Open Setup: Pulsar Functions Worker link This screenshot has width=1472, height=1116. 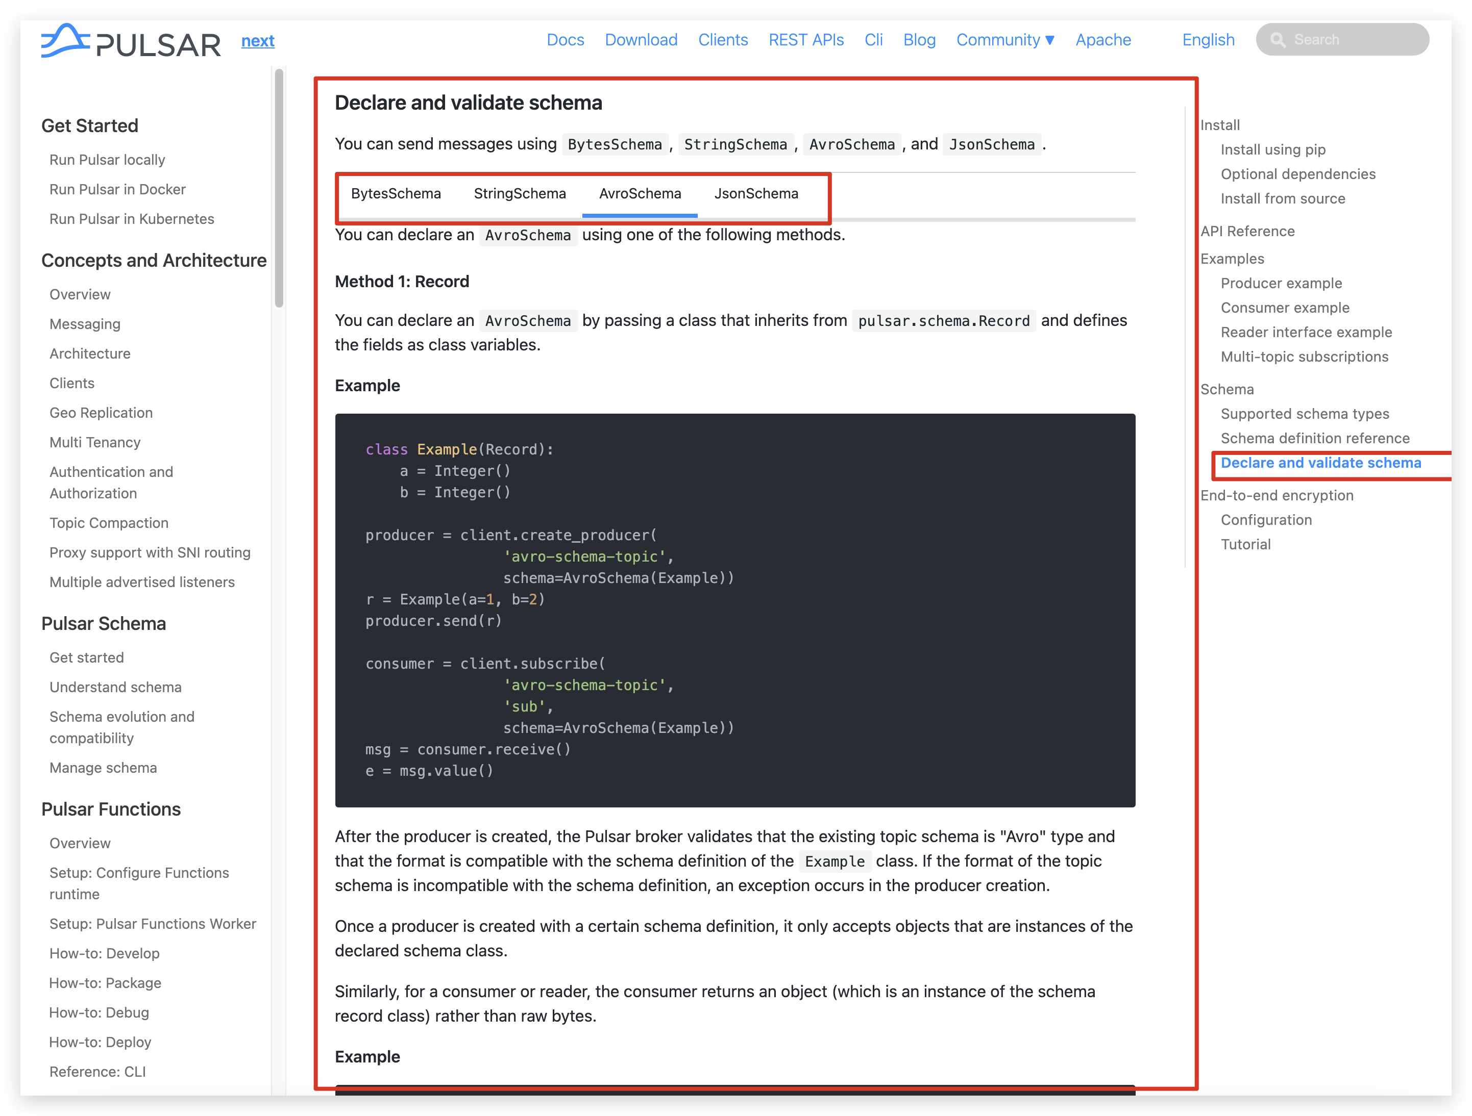(153, 924)
